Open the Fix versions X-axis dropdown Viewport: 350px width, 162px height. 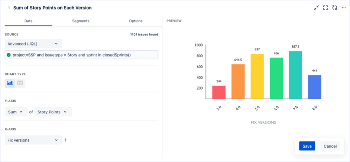pyautogui.click(x=33, y=140)
